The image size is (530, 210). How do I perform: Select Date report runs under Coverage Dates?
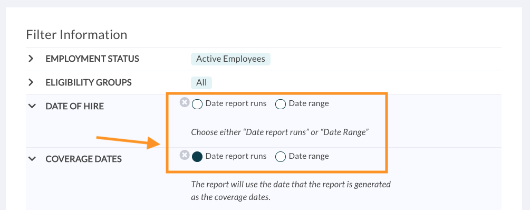[197, 157]
